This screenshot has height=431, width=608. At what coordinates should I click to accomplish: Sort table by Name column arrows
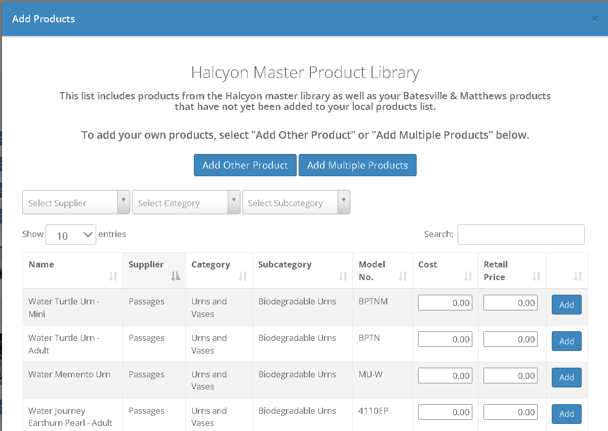(x=113, y=276)
